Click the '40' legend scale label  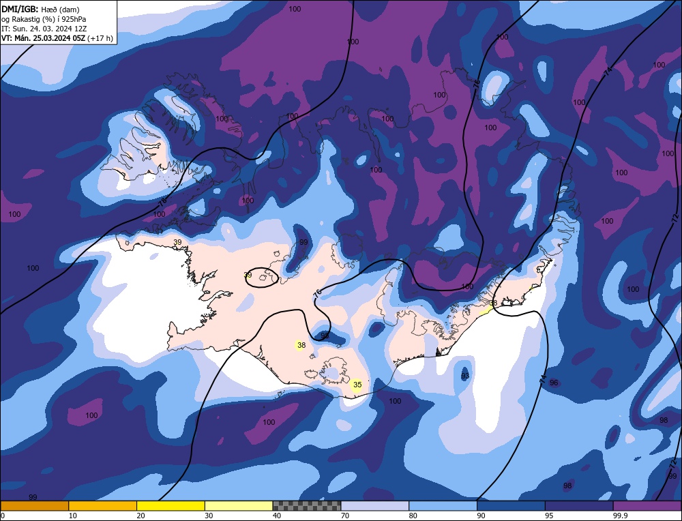[x=277, y=516]
